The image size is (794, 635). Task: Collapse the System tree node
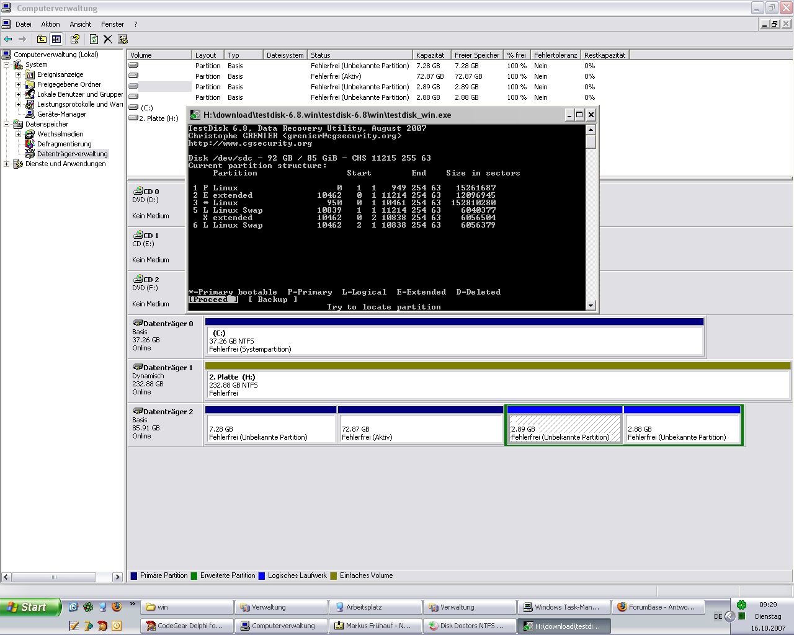7,64
